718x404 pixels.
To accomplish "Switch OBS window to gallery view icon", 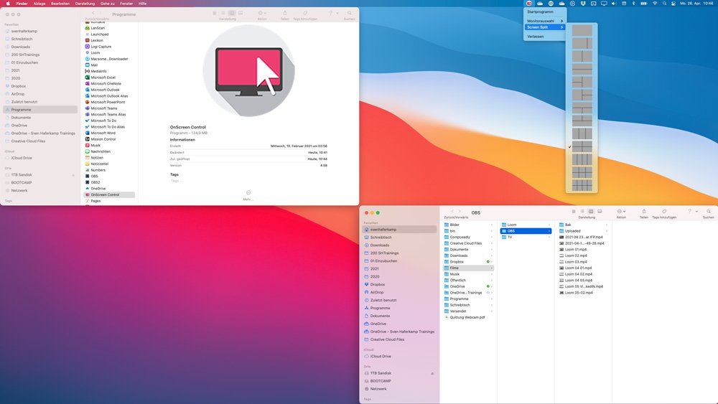I will tap(598, 212).
